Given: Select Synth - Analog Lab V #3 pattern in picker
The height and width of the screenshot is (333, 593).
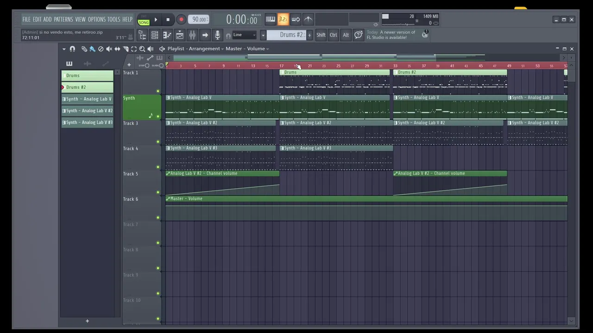Looking at the screenshot, I should click(87, 122).
